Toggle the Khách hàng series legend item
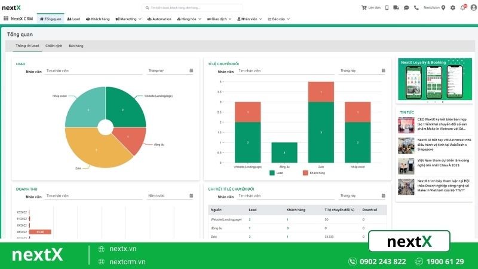The height and width of the screenshot is (269, 478). pos(314,173)
